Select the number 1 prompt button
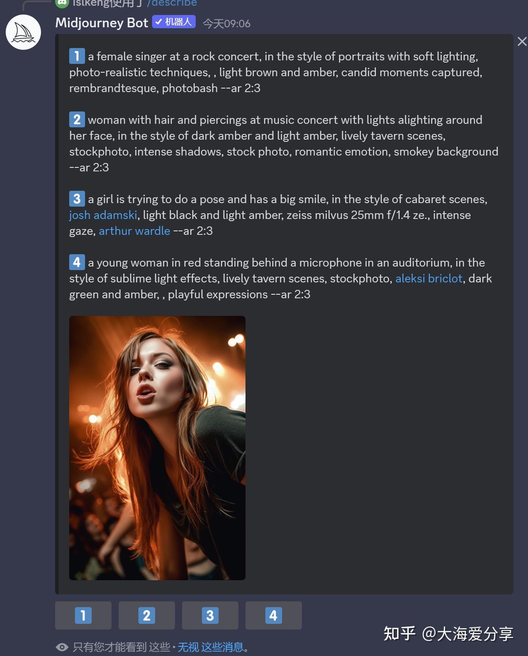This screenshot has height=656, width=528. (83, 615)
